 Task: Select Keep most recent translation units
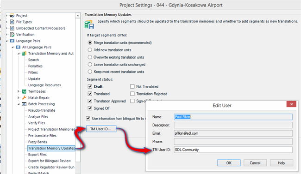(x=90, y=72)
